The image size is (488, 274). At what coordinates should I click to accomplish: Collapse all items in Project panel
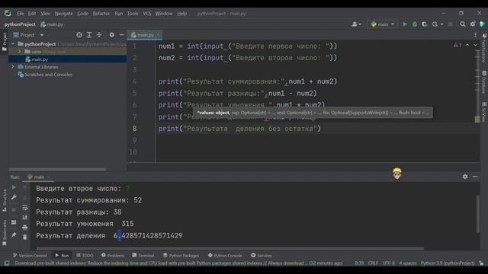[99, 35]
